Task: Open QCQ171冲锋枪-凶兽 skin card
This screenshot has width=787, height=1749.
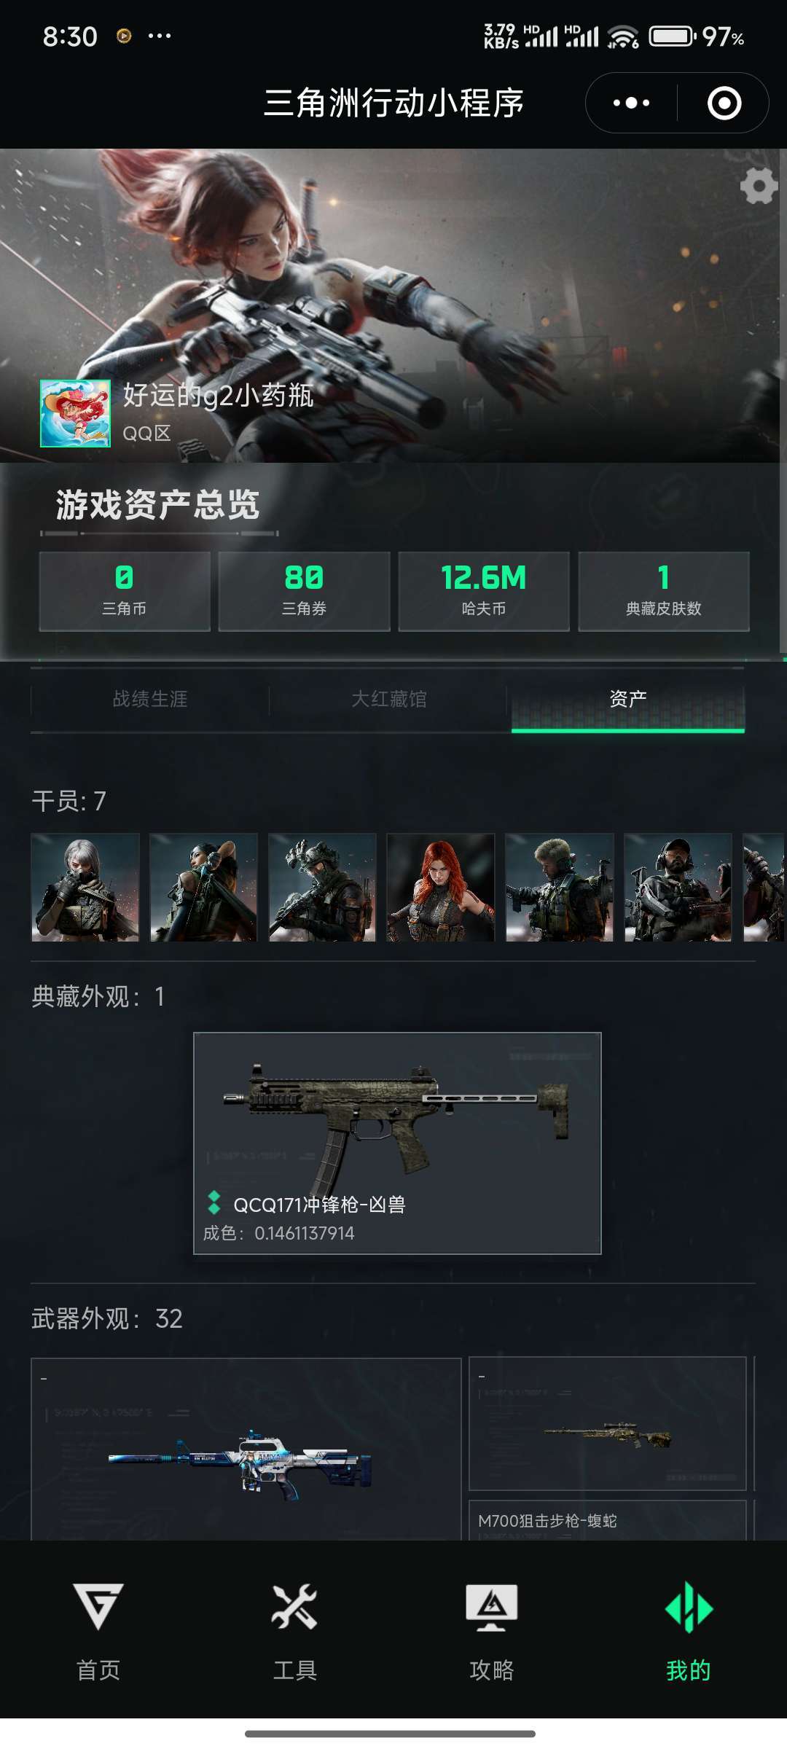Action: (x=397, y=1143)
